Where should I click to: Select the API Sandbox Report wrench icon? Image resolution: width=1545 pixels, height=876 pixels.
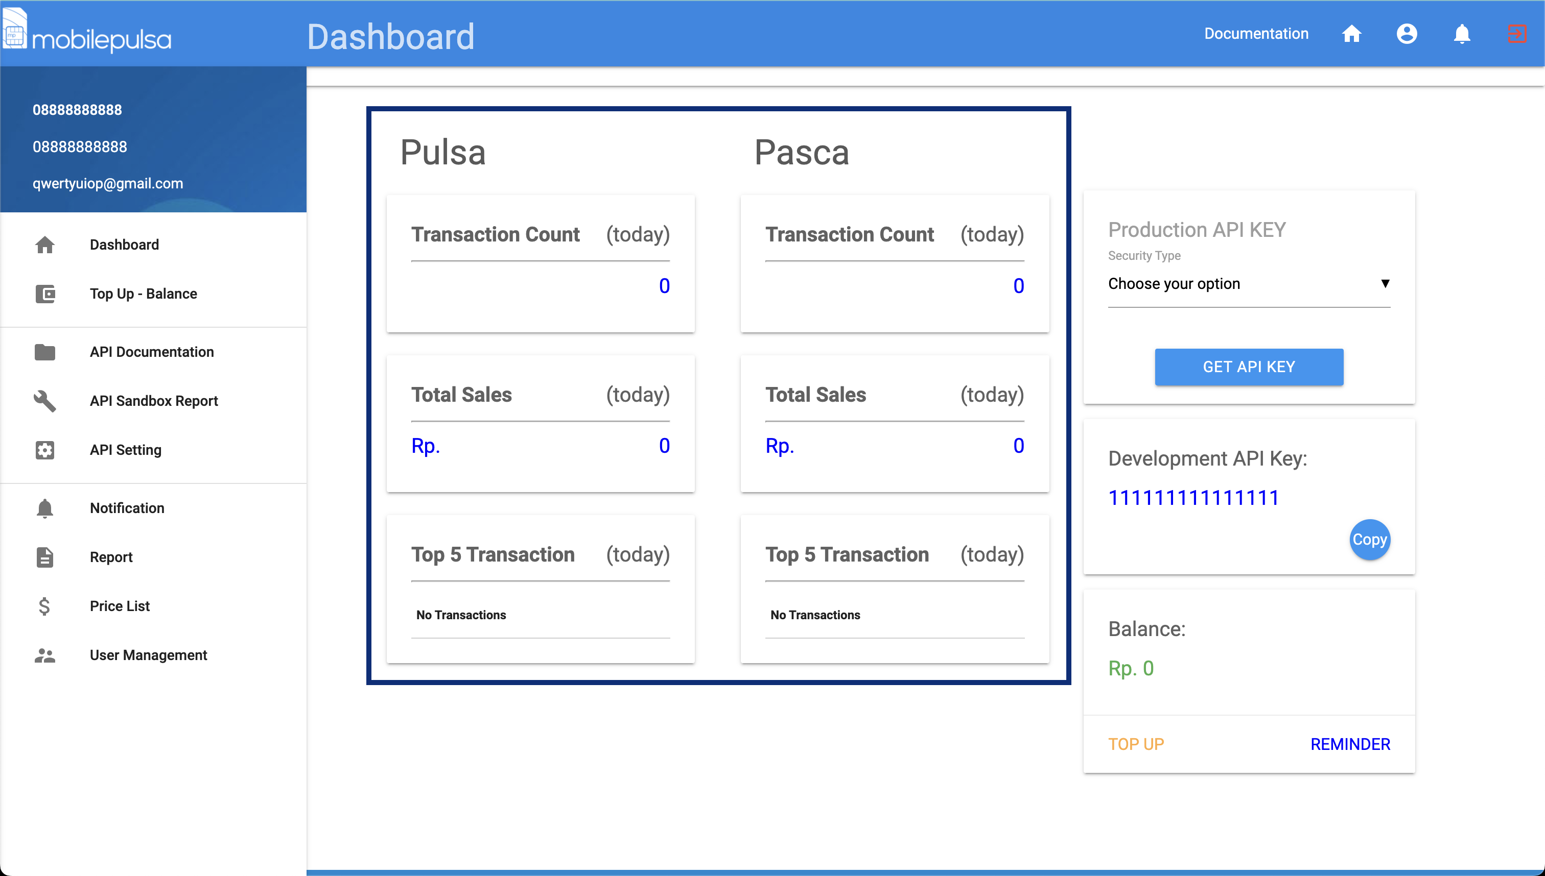point(45,401)
